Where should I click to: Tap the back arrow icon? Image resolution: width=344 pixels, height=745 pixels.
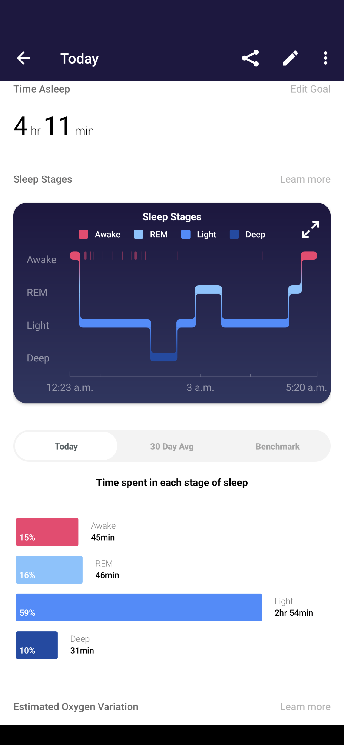[x=24, y=58]
